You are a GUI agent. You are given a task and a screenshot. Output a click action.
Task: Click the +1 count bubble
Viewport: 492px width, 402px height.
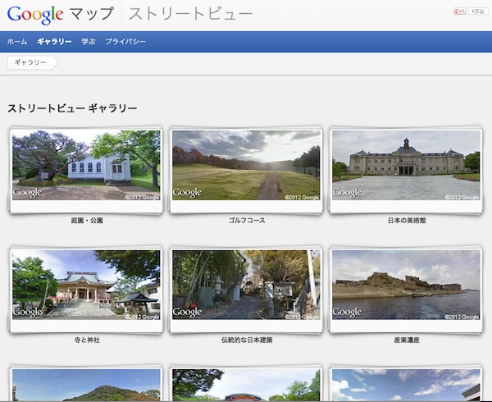pos(480,11)
